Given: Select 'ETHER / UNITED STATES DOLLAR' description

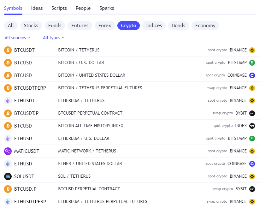Looking at the screenshot, I should 90,164.
